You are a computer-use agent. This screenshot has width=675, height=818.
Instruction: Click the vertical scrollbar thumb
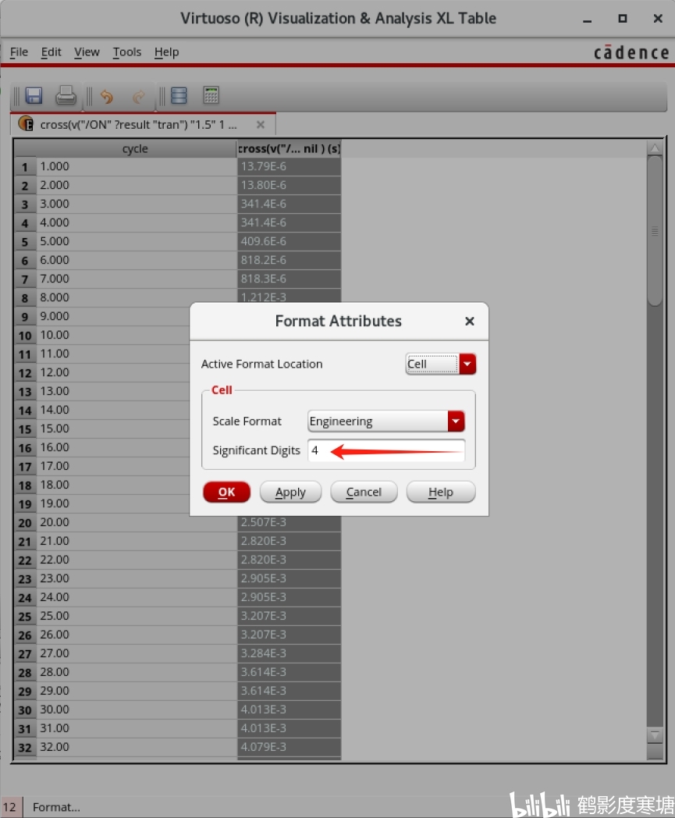click(655, 230)
